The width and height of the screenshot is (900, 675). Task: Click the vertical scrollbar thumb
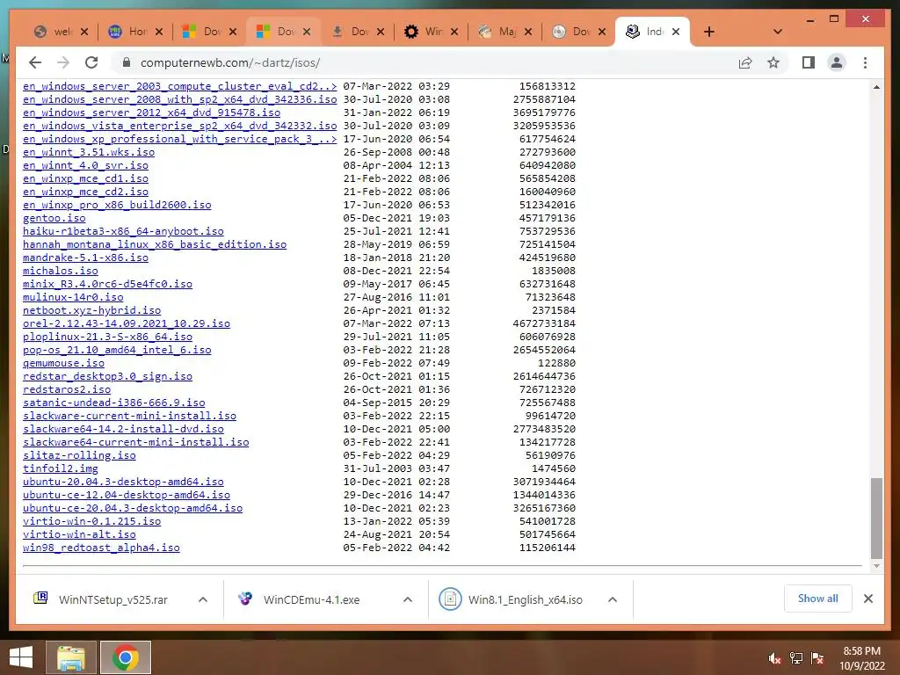click(x=876, y=518)
